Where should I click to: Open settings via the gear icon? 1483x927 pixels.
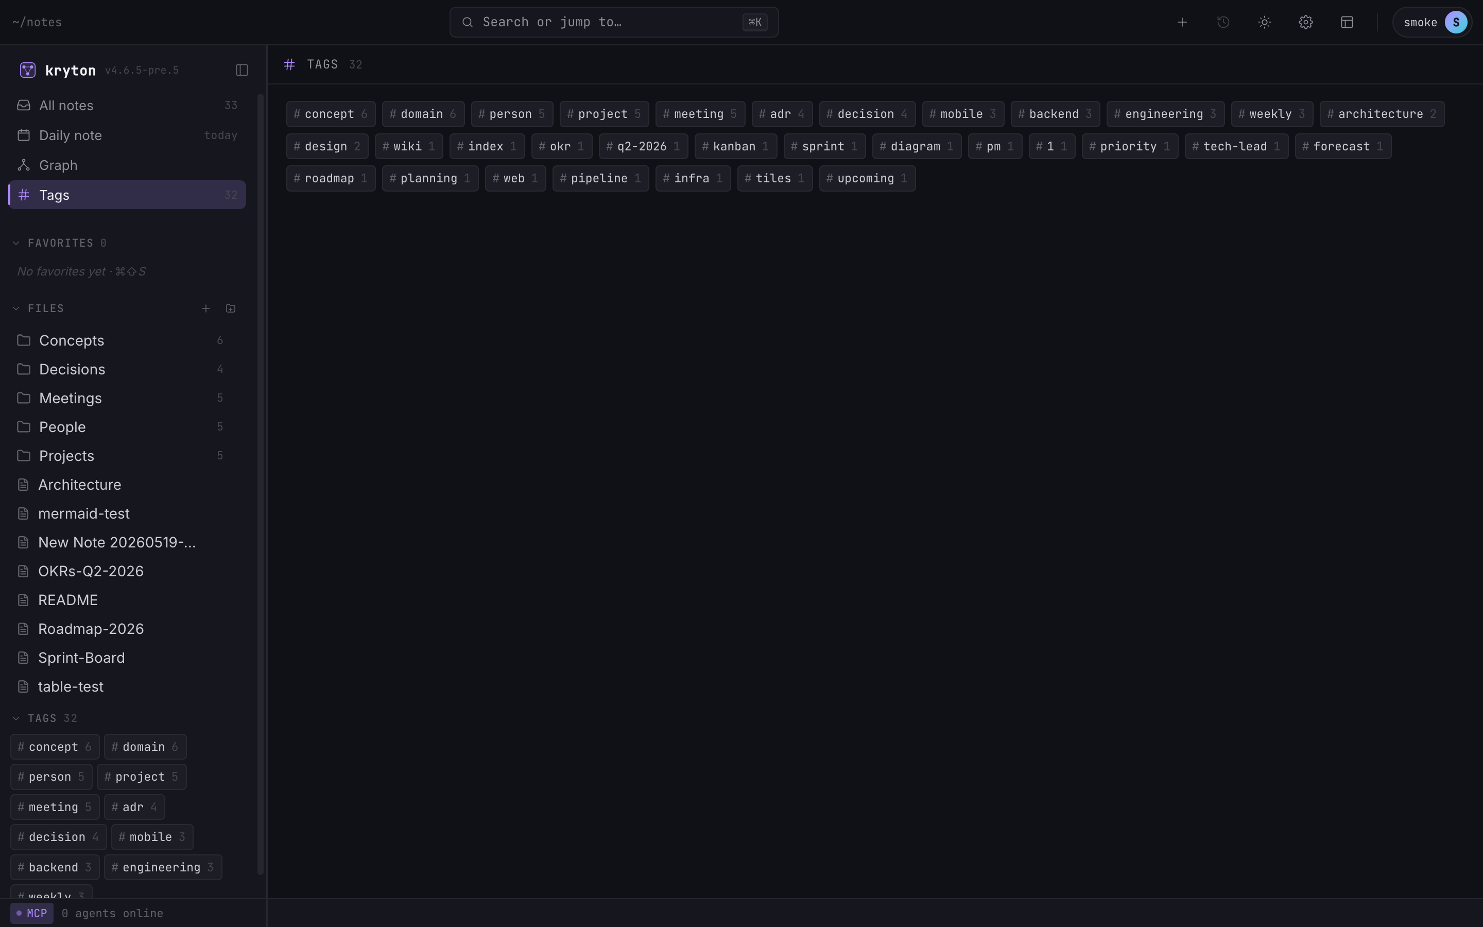click(x=1305, y=22)
